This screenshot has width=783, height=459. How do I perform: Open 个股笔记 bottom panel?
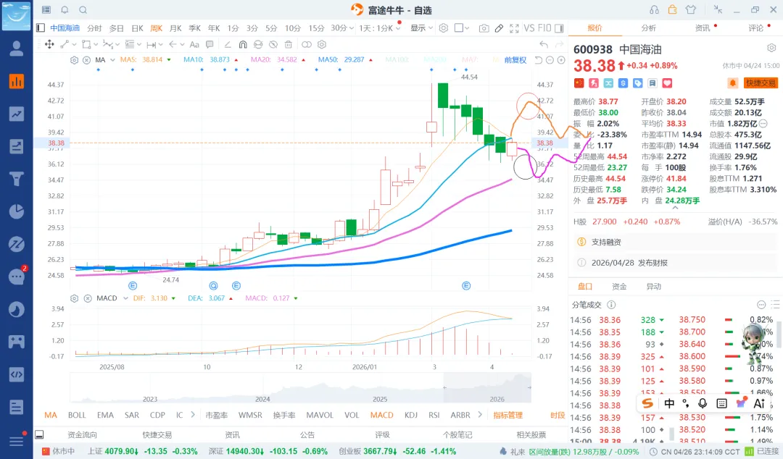(457, 434)
